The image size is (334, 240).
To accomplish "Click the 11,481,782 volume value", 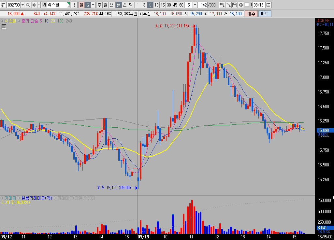I will (x=69, y=14).
